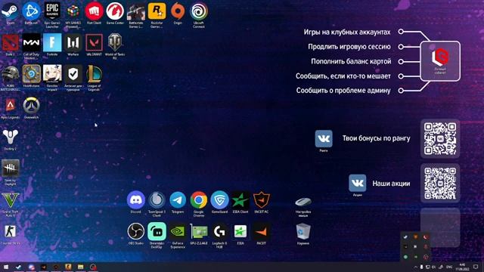The image size is (484, 272).
Task: Click the Steam icon in tray popup
Action: pos(405,237)
